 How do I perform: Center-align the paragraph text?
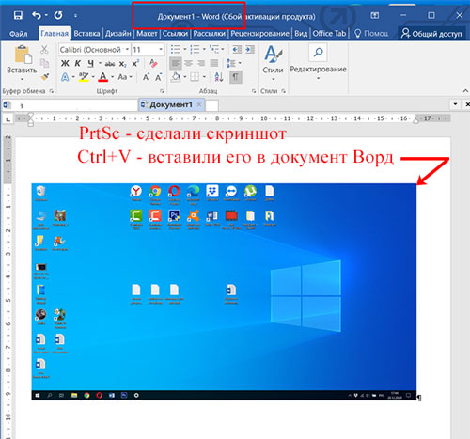tap(188, 63)
